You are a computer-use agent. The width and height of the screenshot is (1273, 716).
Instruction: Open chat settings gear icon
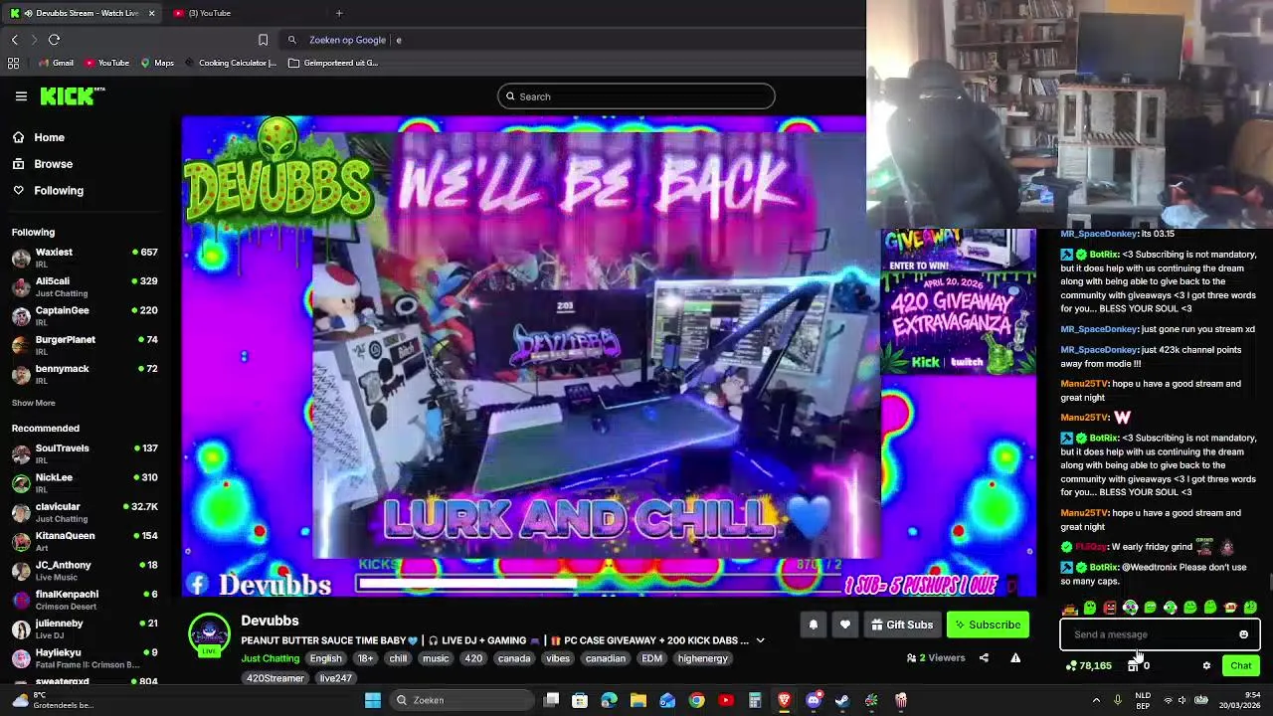click(x=1206, y=665)
